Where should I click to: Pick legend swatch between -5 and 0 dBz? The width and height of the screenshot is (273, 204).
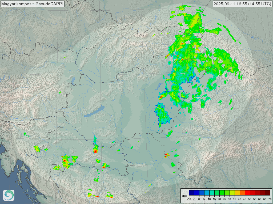[197, 193]
